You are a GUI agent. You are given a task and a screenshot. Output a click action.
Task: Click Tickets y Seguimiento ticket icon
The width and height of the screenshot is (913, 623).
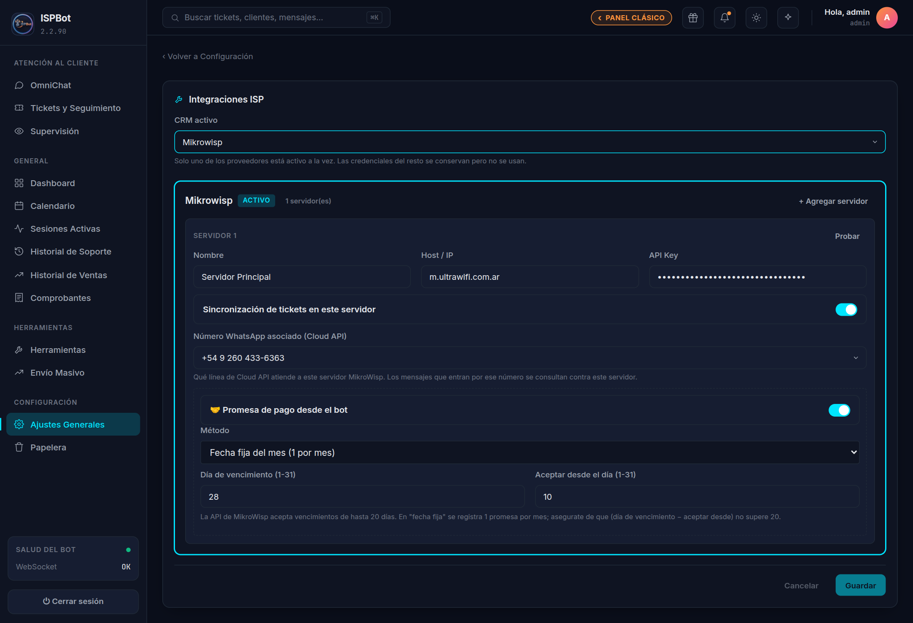point(19,108)
